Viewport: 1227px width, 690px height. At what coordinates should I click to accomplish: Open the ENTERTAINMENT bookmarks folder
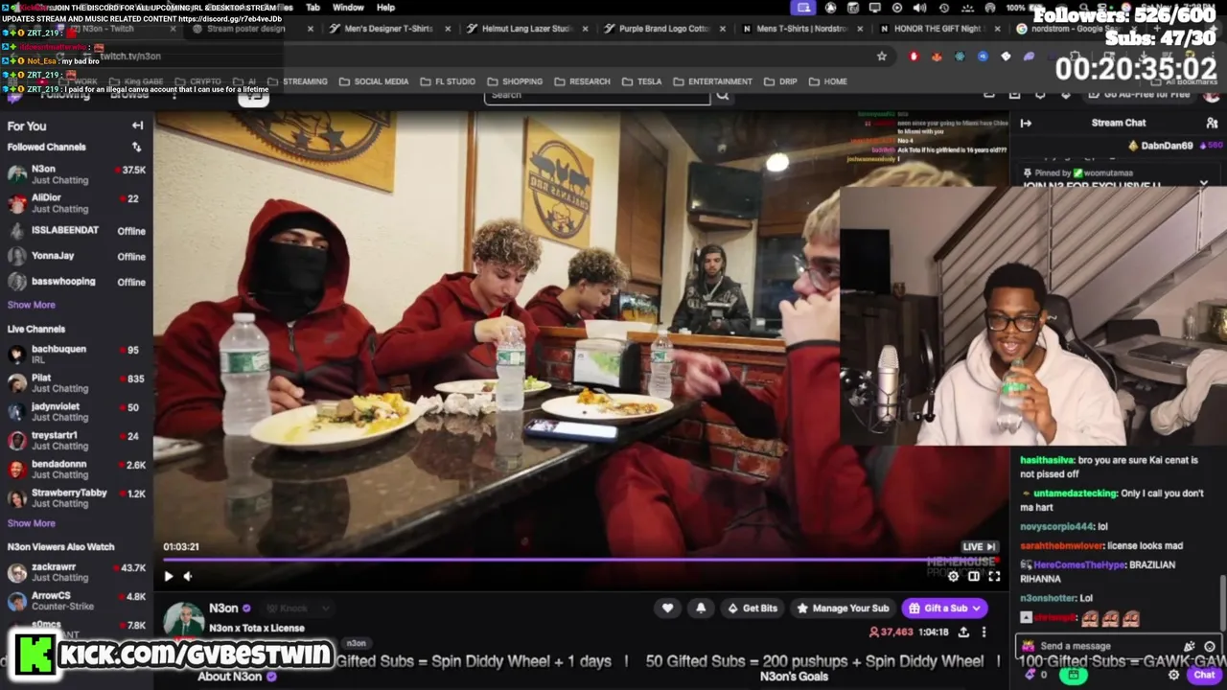(712, 81)
